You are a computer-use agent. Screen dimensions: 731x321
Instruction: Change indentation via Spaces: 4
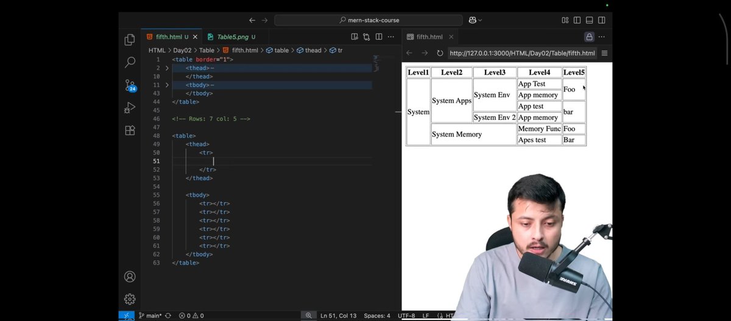coord(377,316)
